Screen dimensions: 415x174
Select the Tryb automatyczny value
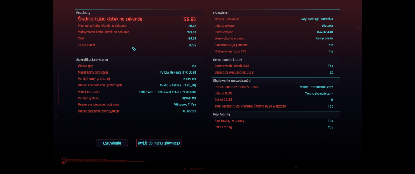[x=319, y=93]
